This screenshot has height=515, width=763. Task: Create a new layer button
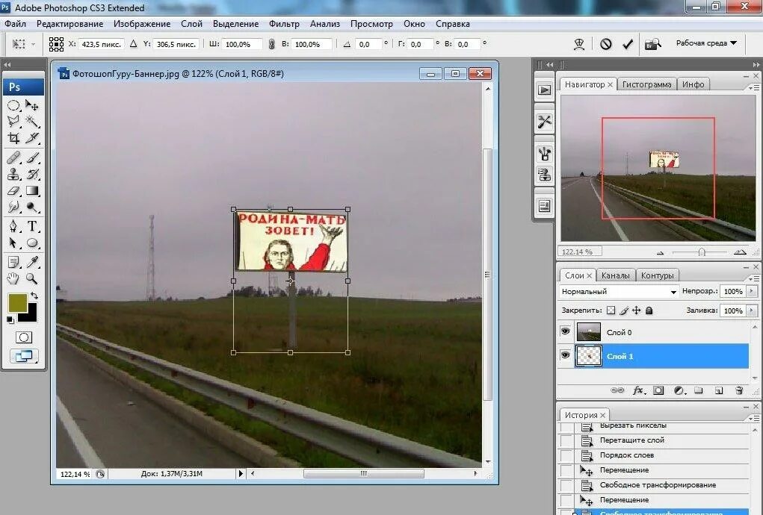click(x=719, y=390)
